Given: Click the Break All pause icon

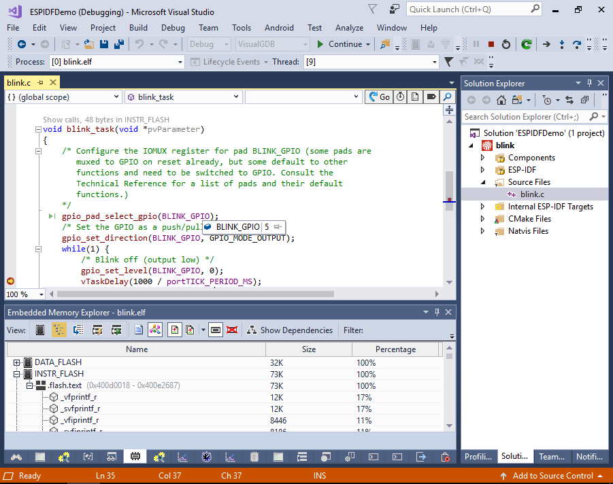Looking at the screenshot, I should point(476,44).
